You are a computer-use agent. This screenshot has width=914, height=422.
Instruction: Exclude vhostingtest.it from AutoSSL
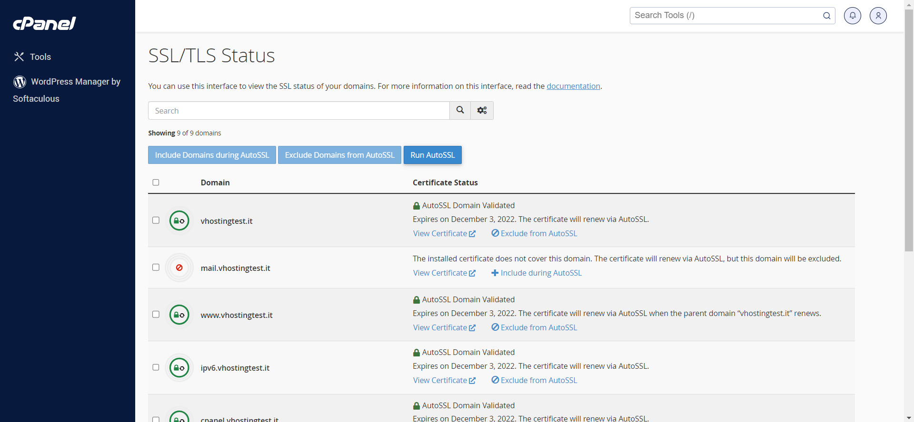coord(534,233)
